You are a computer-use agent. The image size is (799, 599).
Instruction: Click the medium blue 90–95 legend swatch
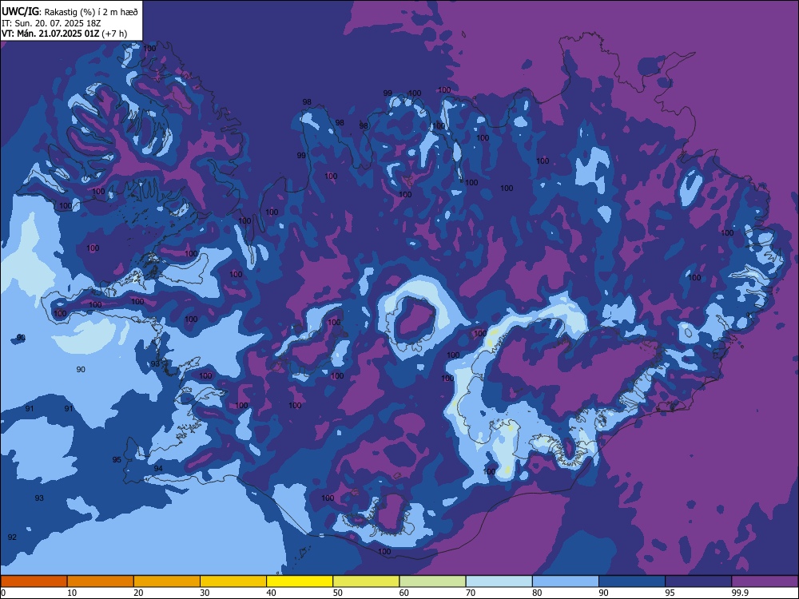point(632,581)
